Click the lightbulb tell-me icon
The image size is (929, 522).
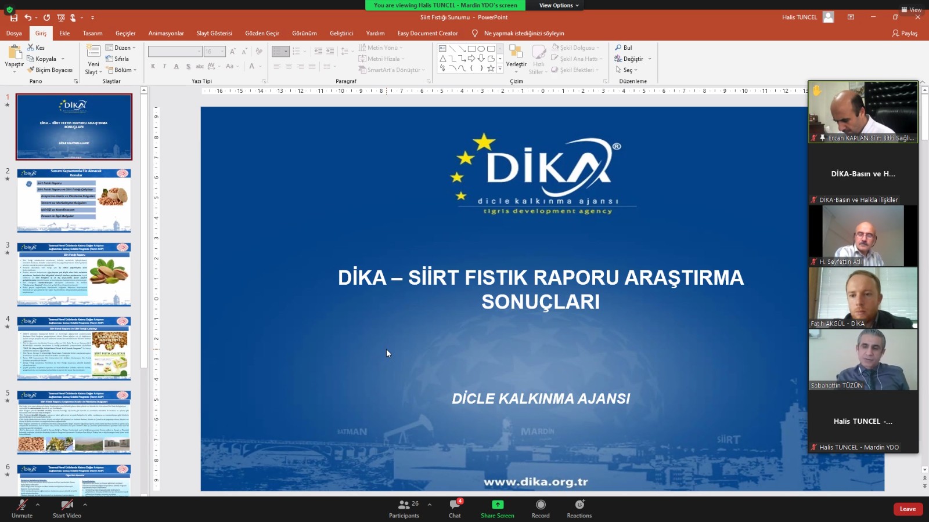475,33
